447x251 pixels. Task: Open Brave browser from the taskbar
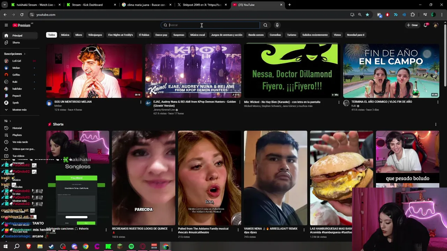pos(28,246)
